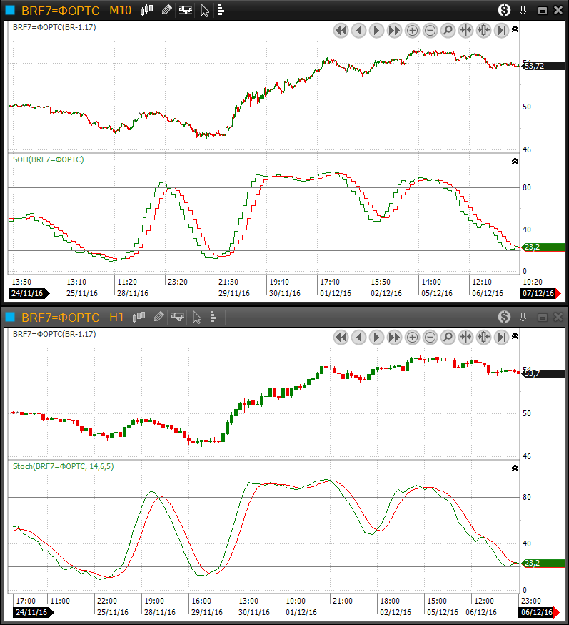The width and height of the screenshot is (569, 625).
Task: Click the candlestick chart type icon in M10 window
Action: click(x=148, y=10)
